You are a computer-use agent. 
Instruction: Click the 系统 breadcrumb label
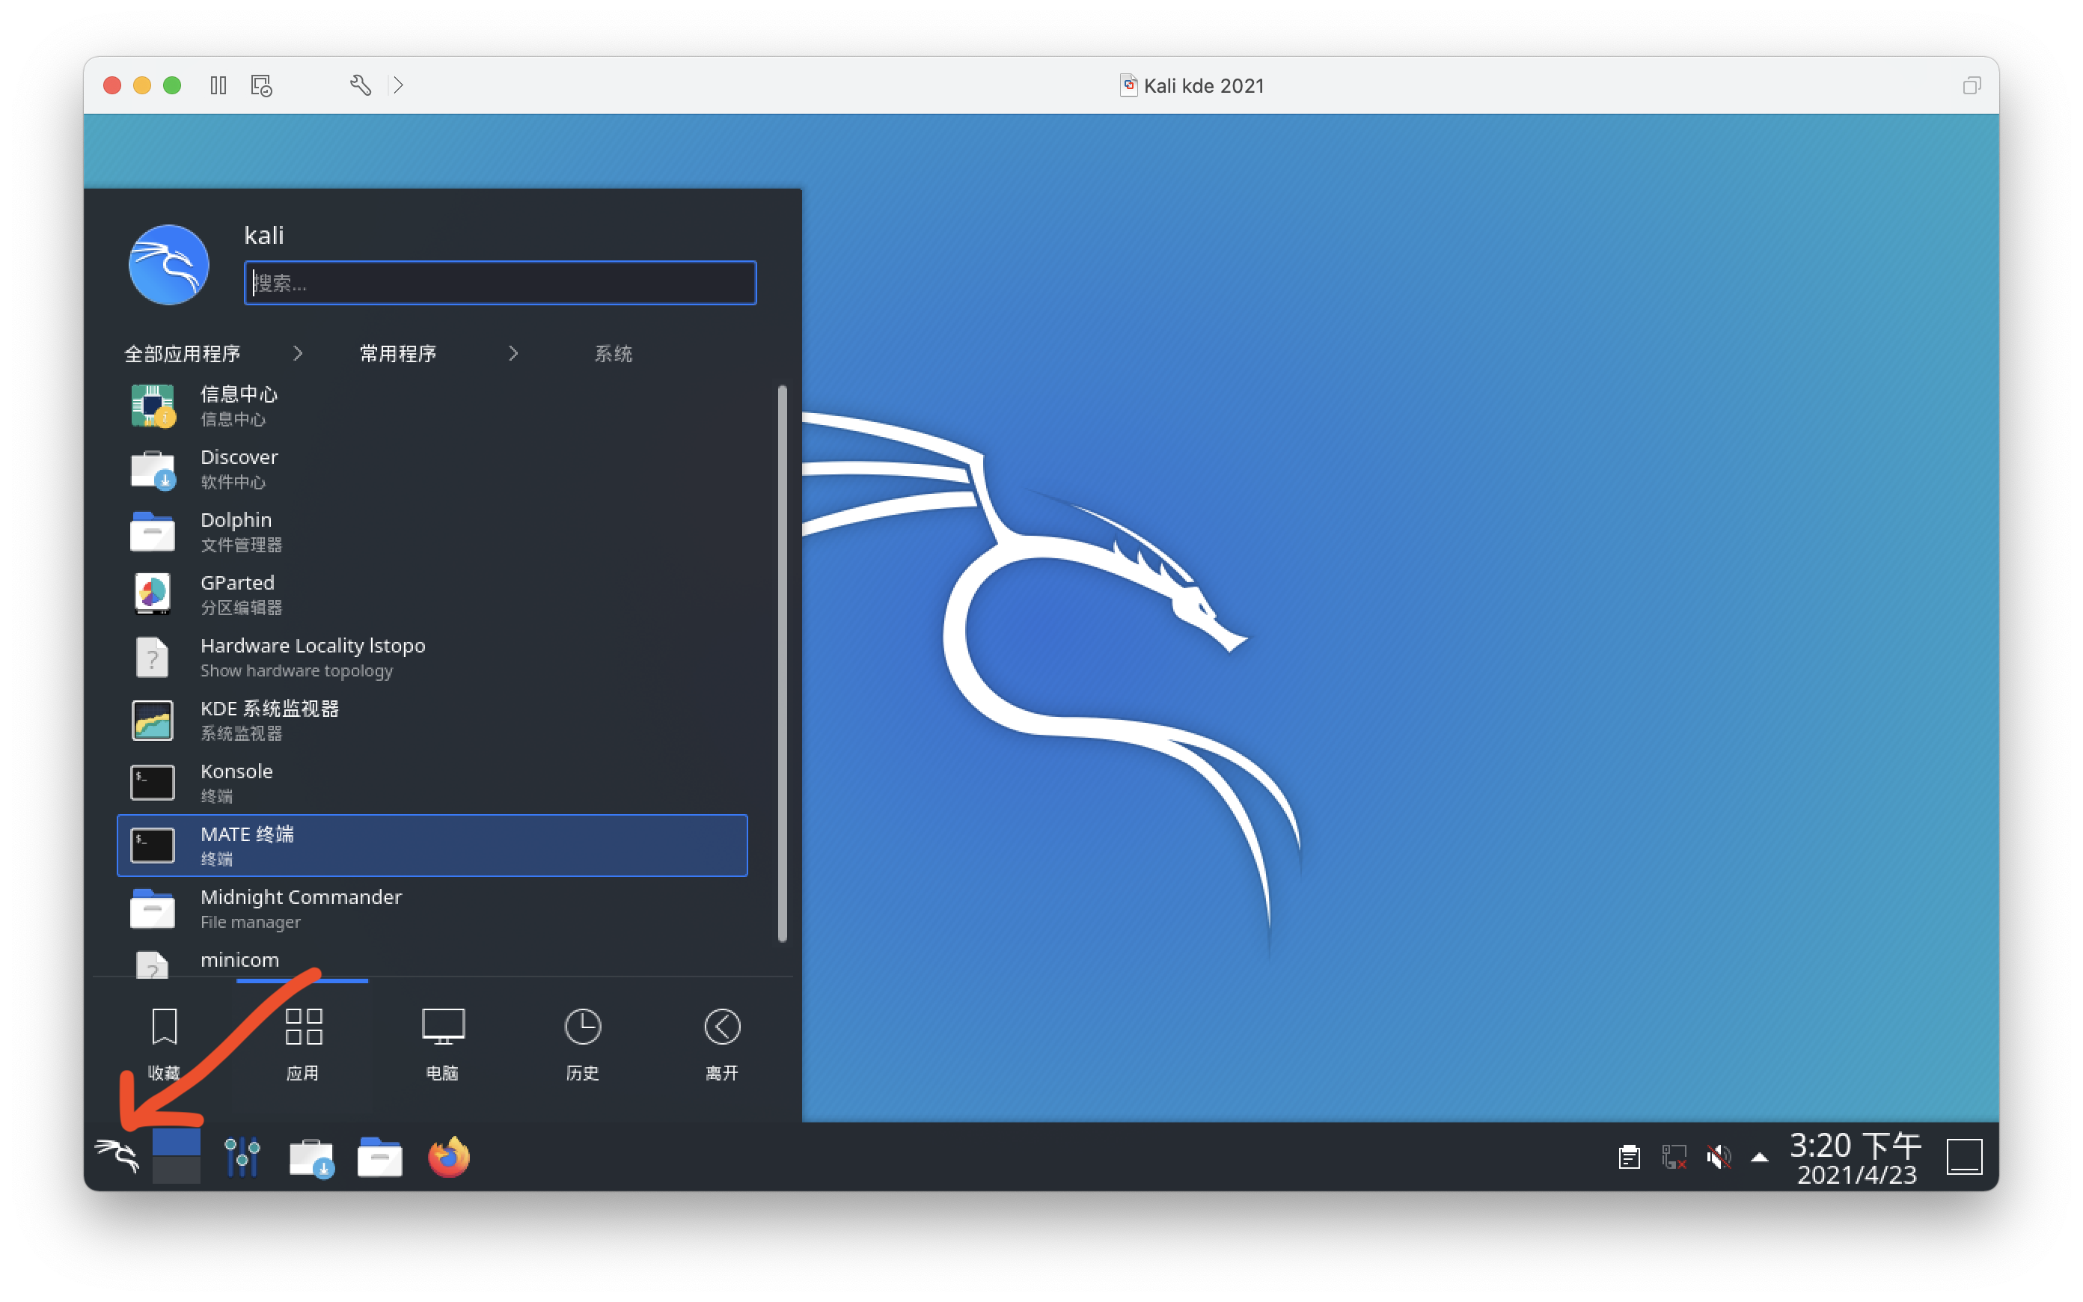pos(614,354)
